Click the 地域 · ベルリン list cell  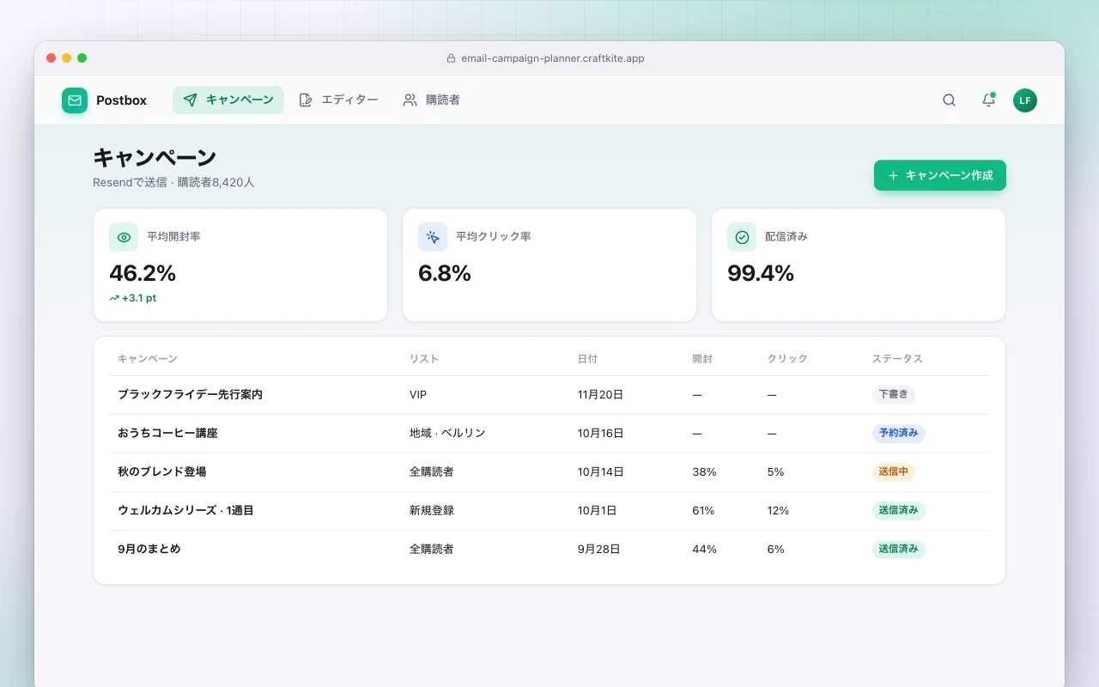click(447, 434)
